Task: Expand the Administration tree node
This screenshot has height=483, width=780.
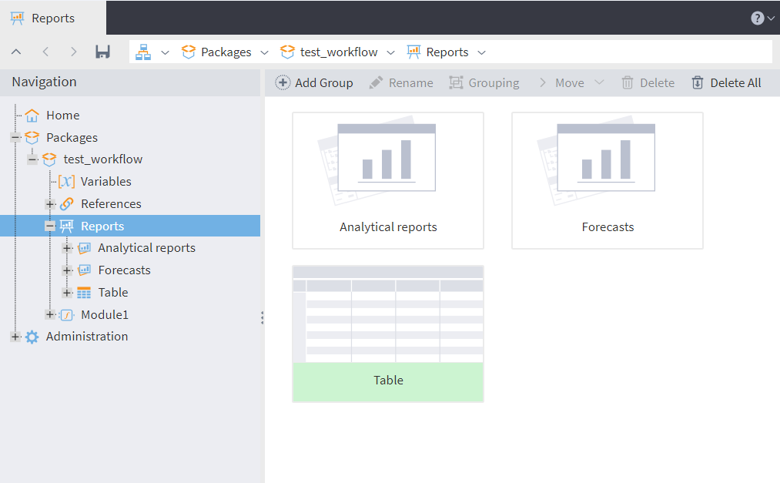Action: pyautogui.click(x=15, y=337)
